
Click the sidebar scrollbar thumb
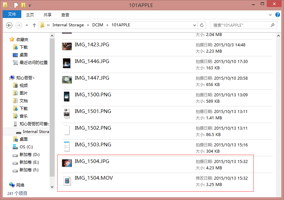pos(52,107)
